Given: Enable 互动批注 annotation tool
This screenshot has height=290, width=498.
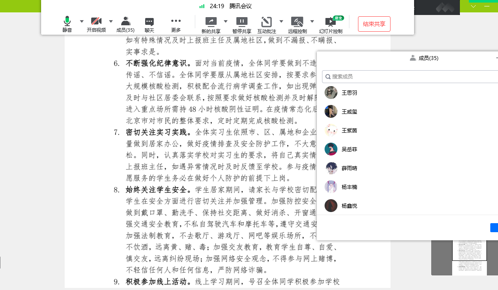Looking at the screenshot, I should pos(266,24).
